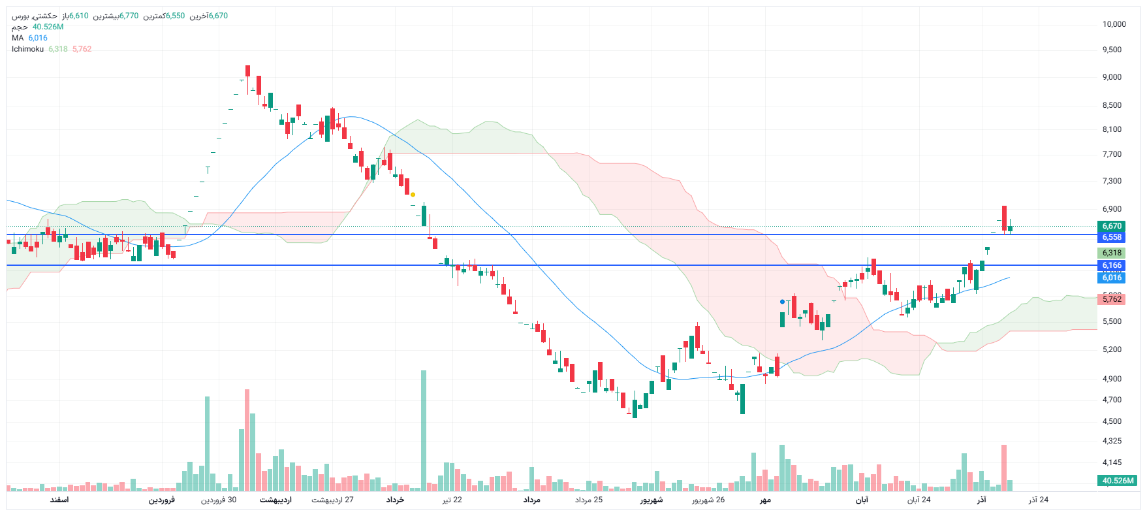Click the حجم volume legend label
1147x516 pixels.
[x=20, y=27]
